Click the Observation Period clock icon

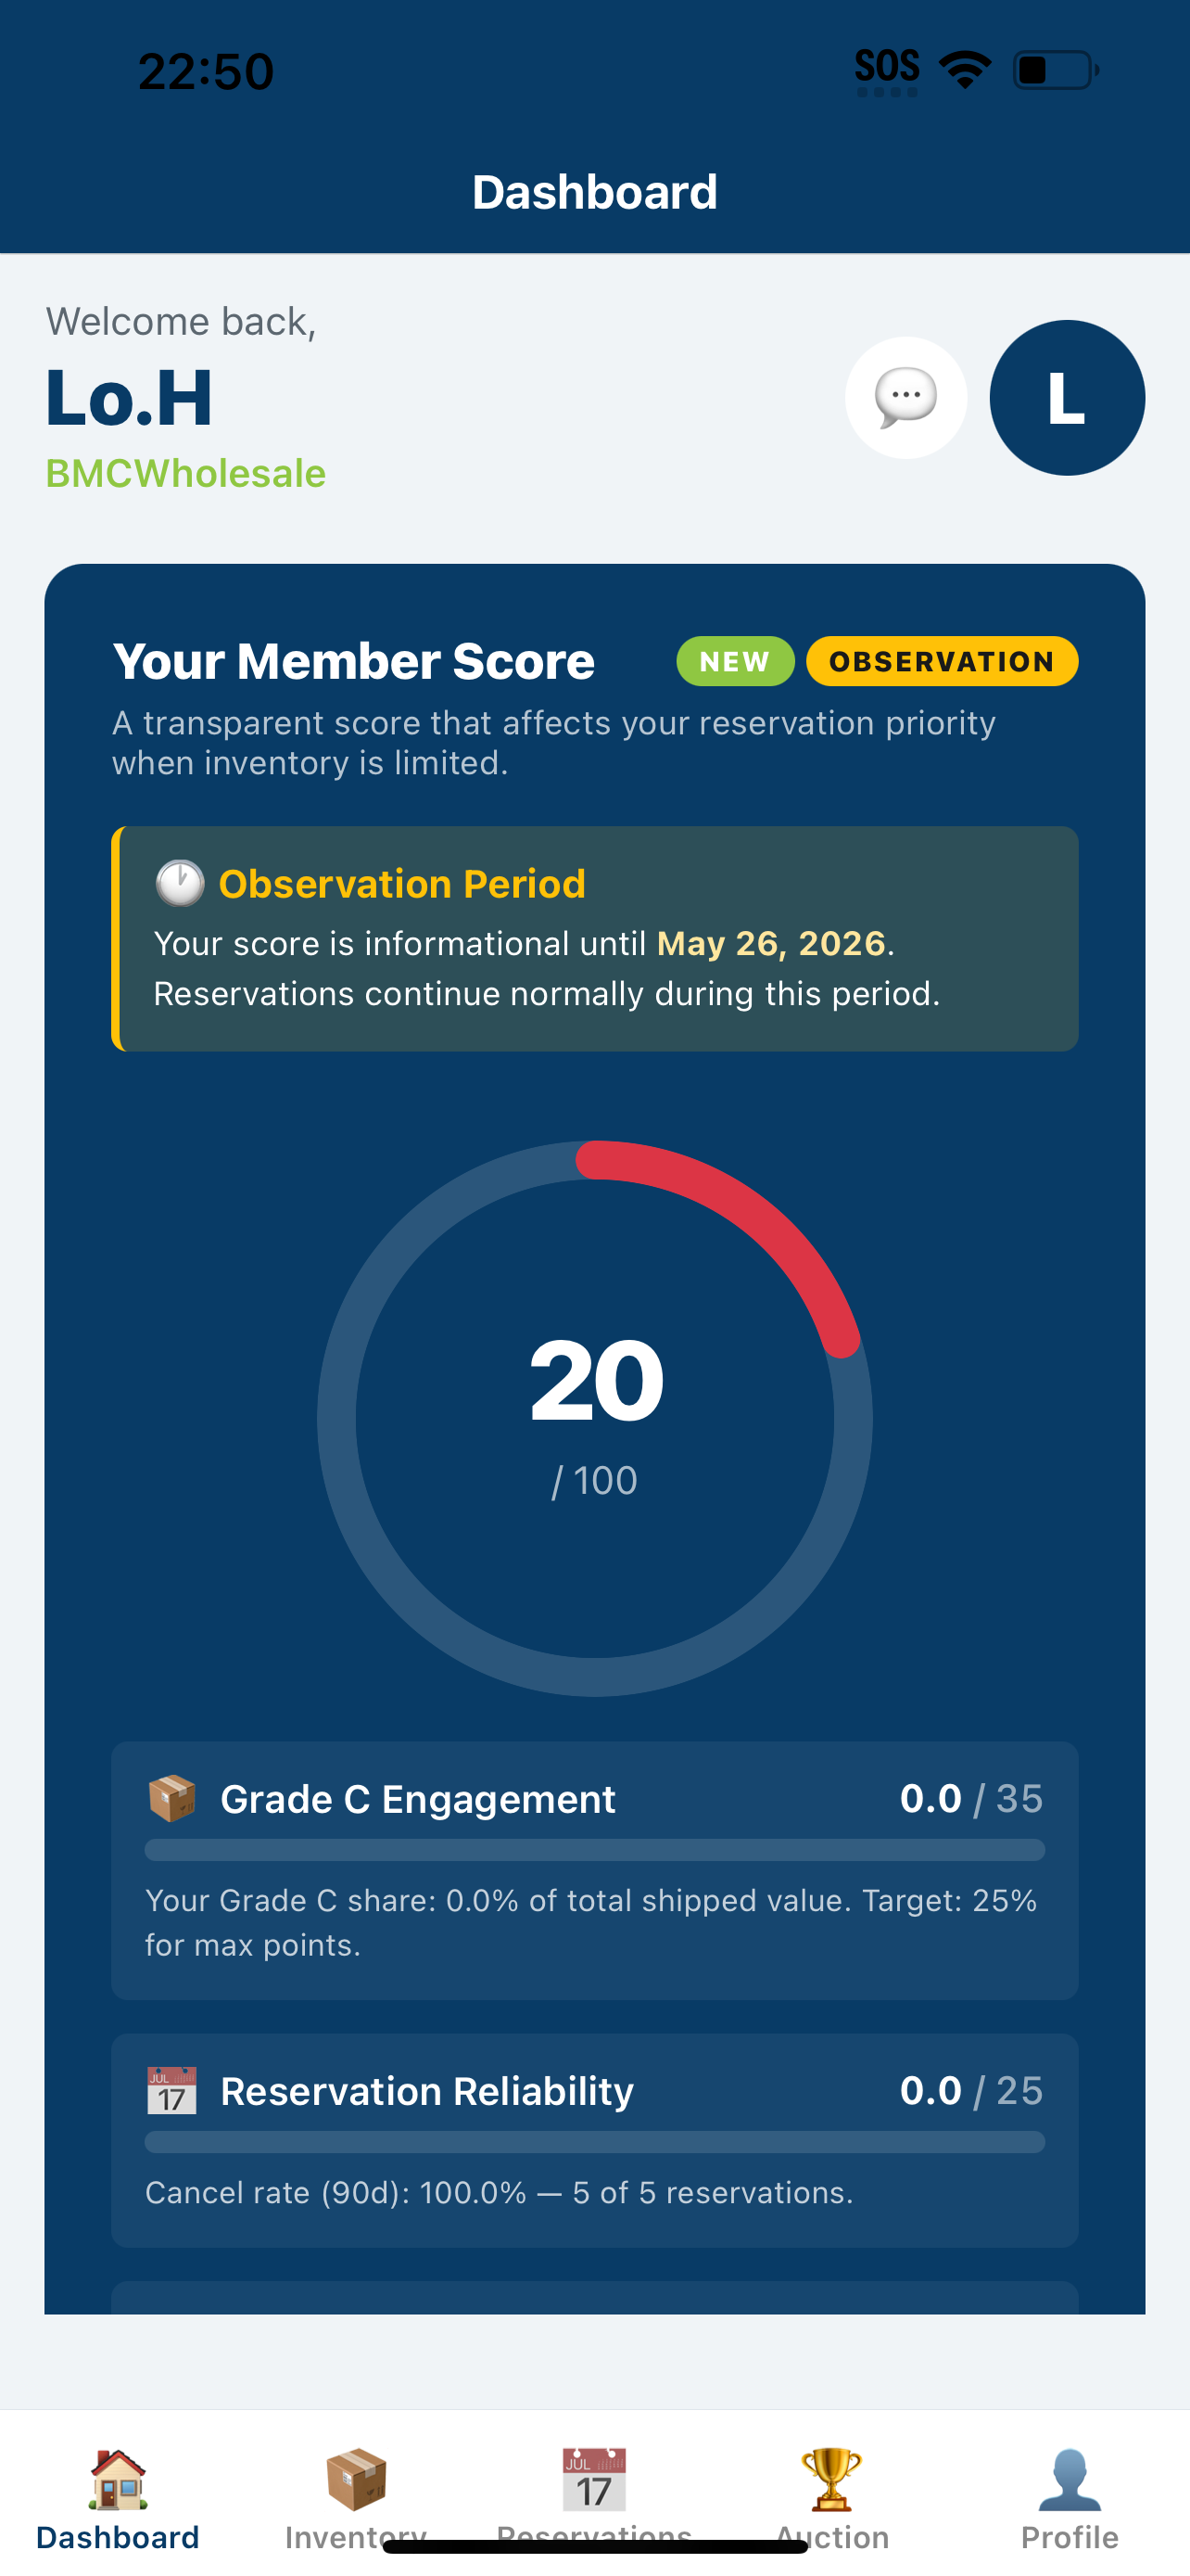[180, 883]
